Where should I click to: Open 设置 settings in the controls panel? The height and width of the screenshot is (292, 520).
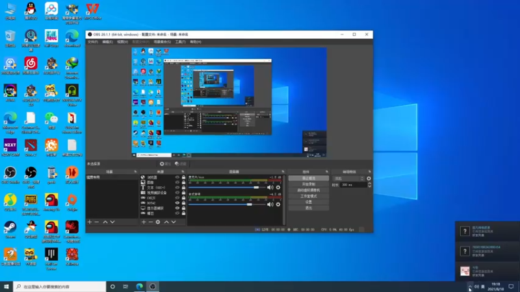[x=308, y=202]
